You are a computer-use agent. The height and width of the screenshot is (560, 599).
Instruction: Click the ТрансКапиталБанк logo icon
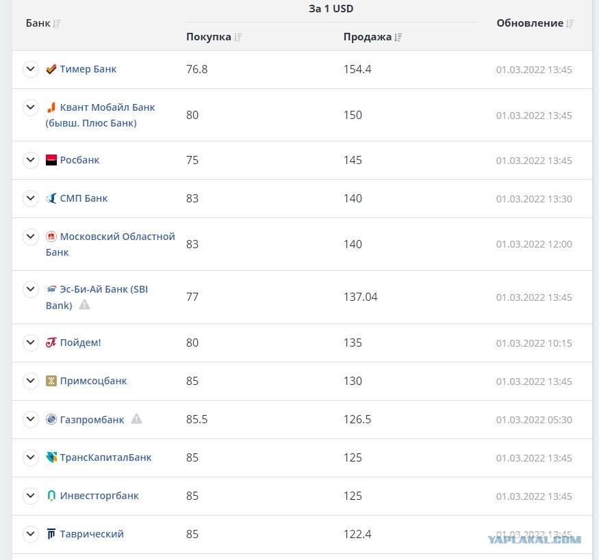[x=51, y=457]
